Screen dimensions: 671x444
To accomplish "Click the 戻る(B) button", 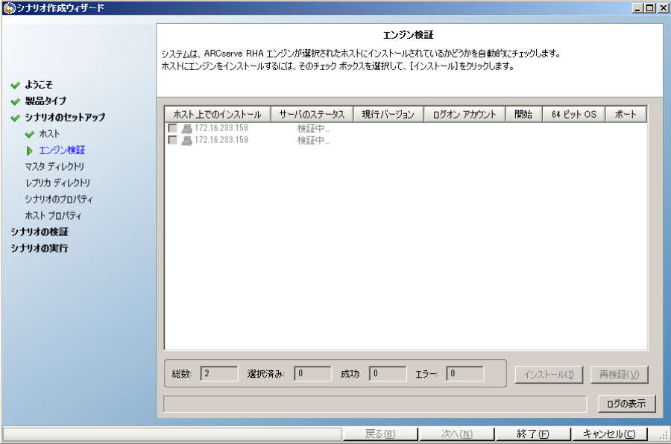I will coord(380,434).
